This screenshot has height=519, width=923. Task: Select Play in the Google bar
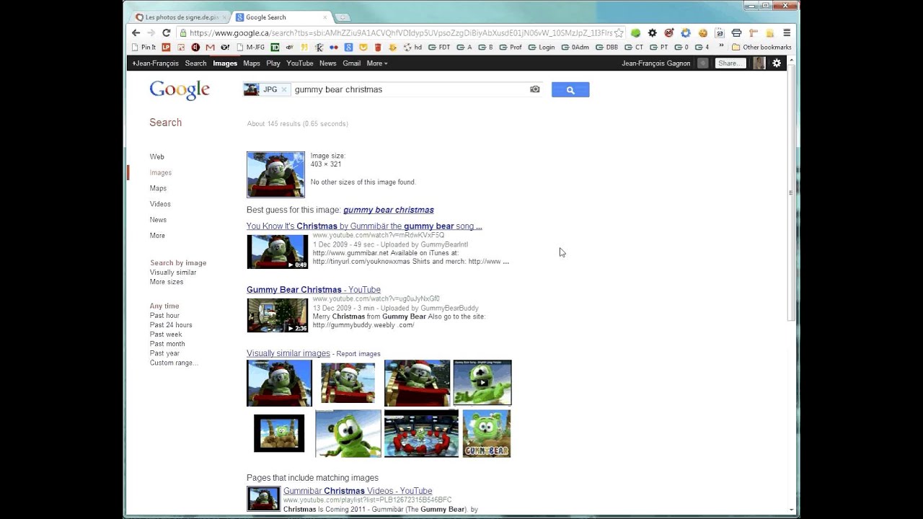click(273, 63)
